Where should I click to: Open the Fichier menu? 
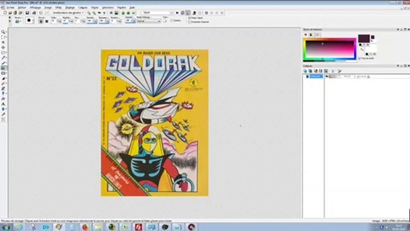(x=10, y=7)
